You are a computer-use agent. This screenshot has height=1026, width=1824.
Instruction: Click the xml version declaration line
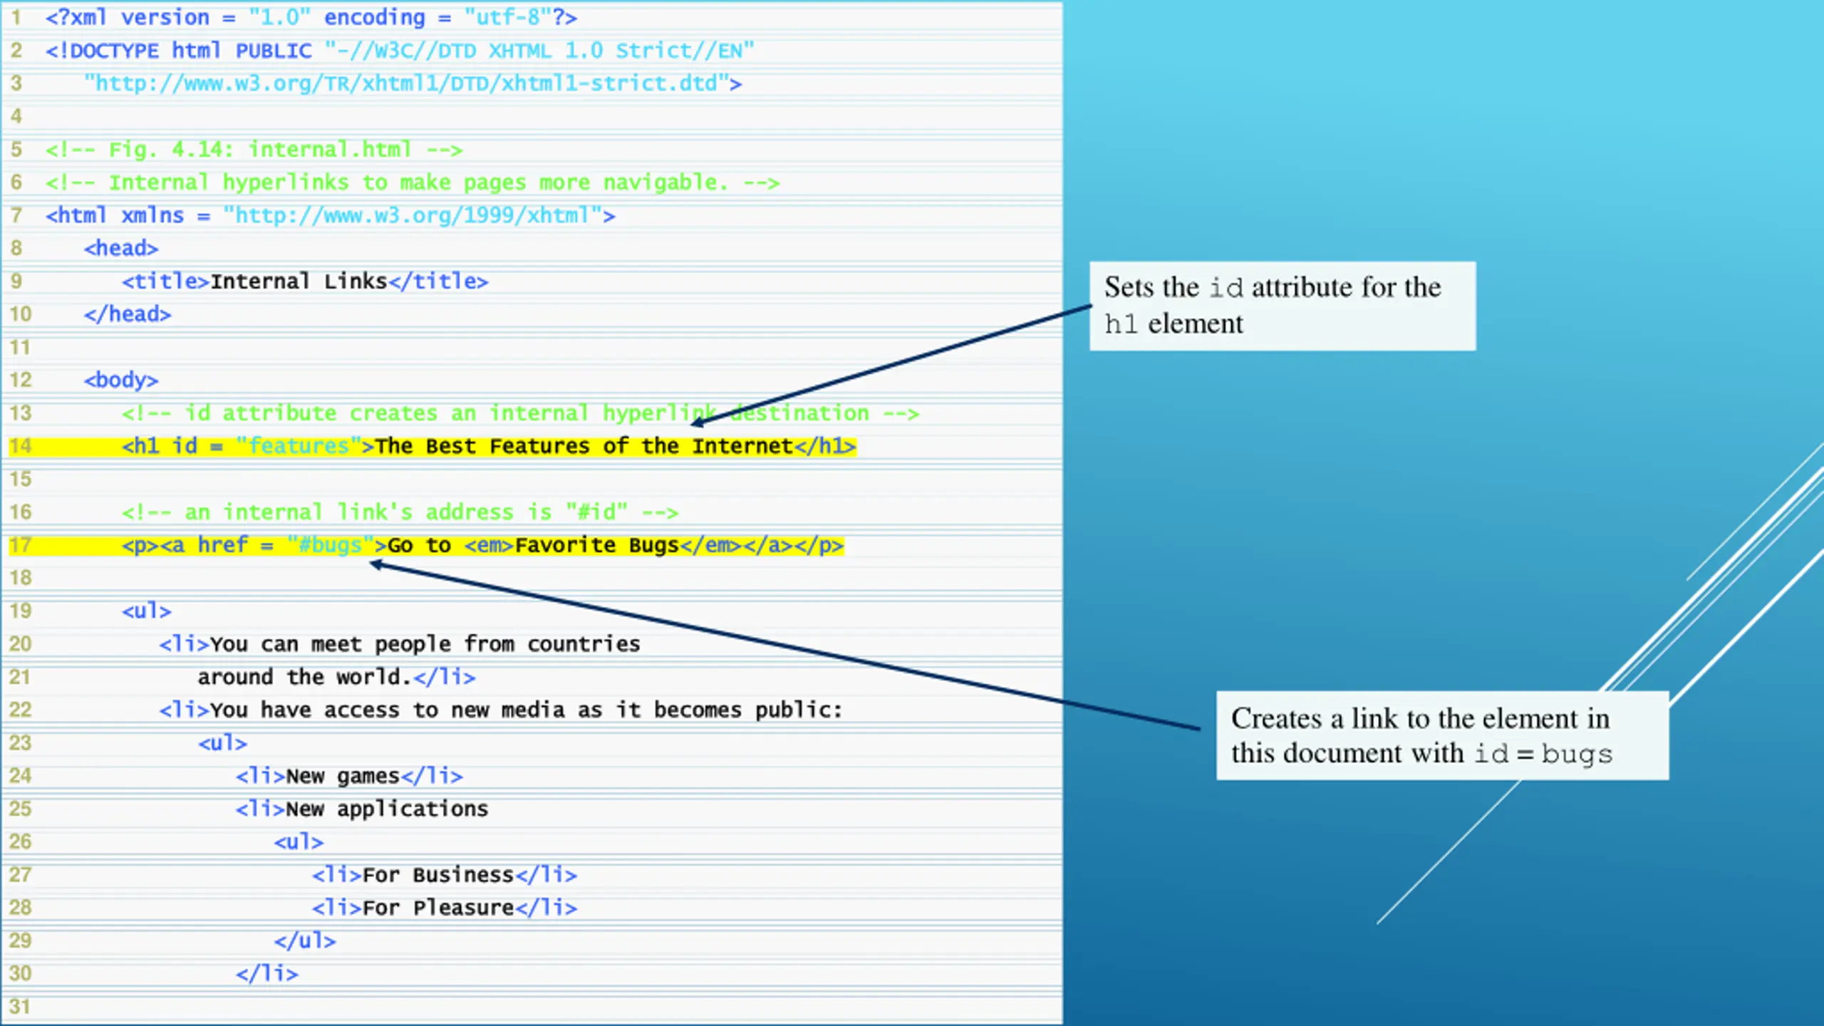click(311, 17)
